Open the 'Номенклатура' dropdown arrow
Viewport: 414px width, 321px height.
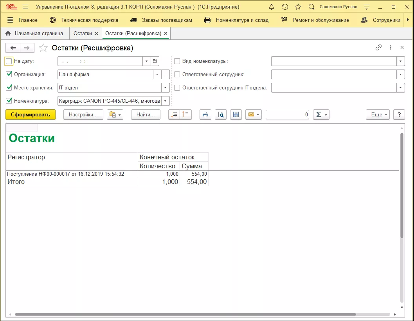(x=166, y=101)
